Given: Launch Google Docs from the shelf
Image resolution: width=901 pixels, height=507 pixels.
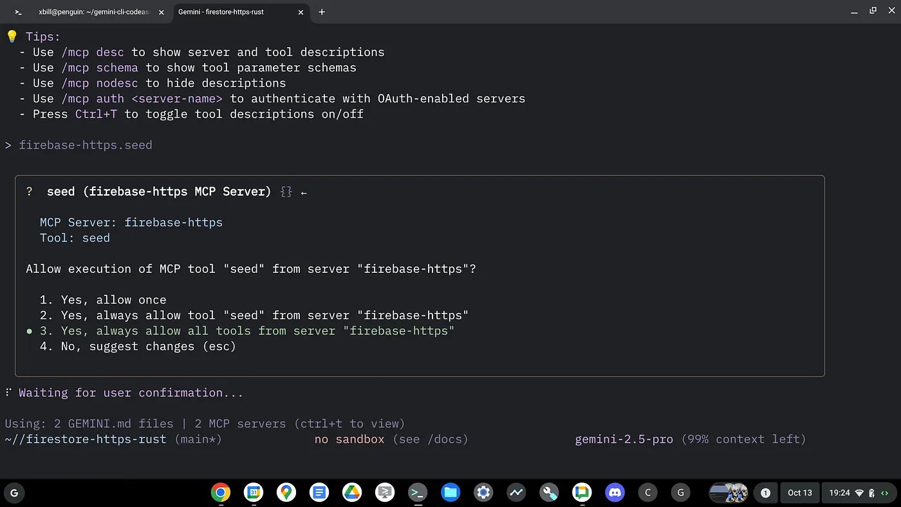Looking at the screenshot, I should pos(319,493).
